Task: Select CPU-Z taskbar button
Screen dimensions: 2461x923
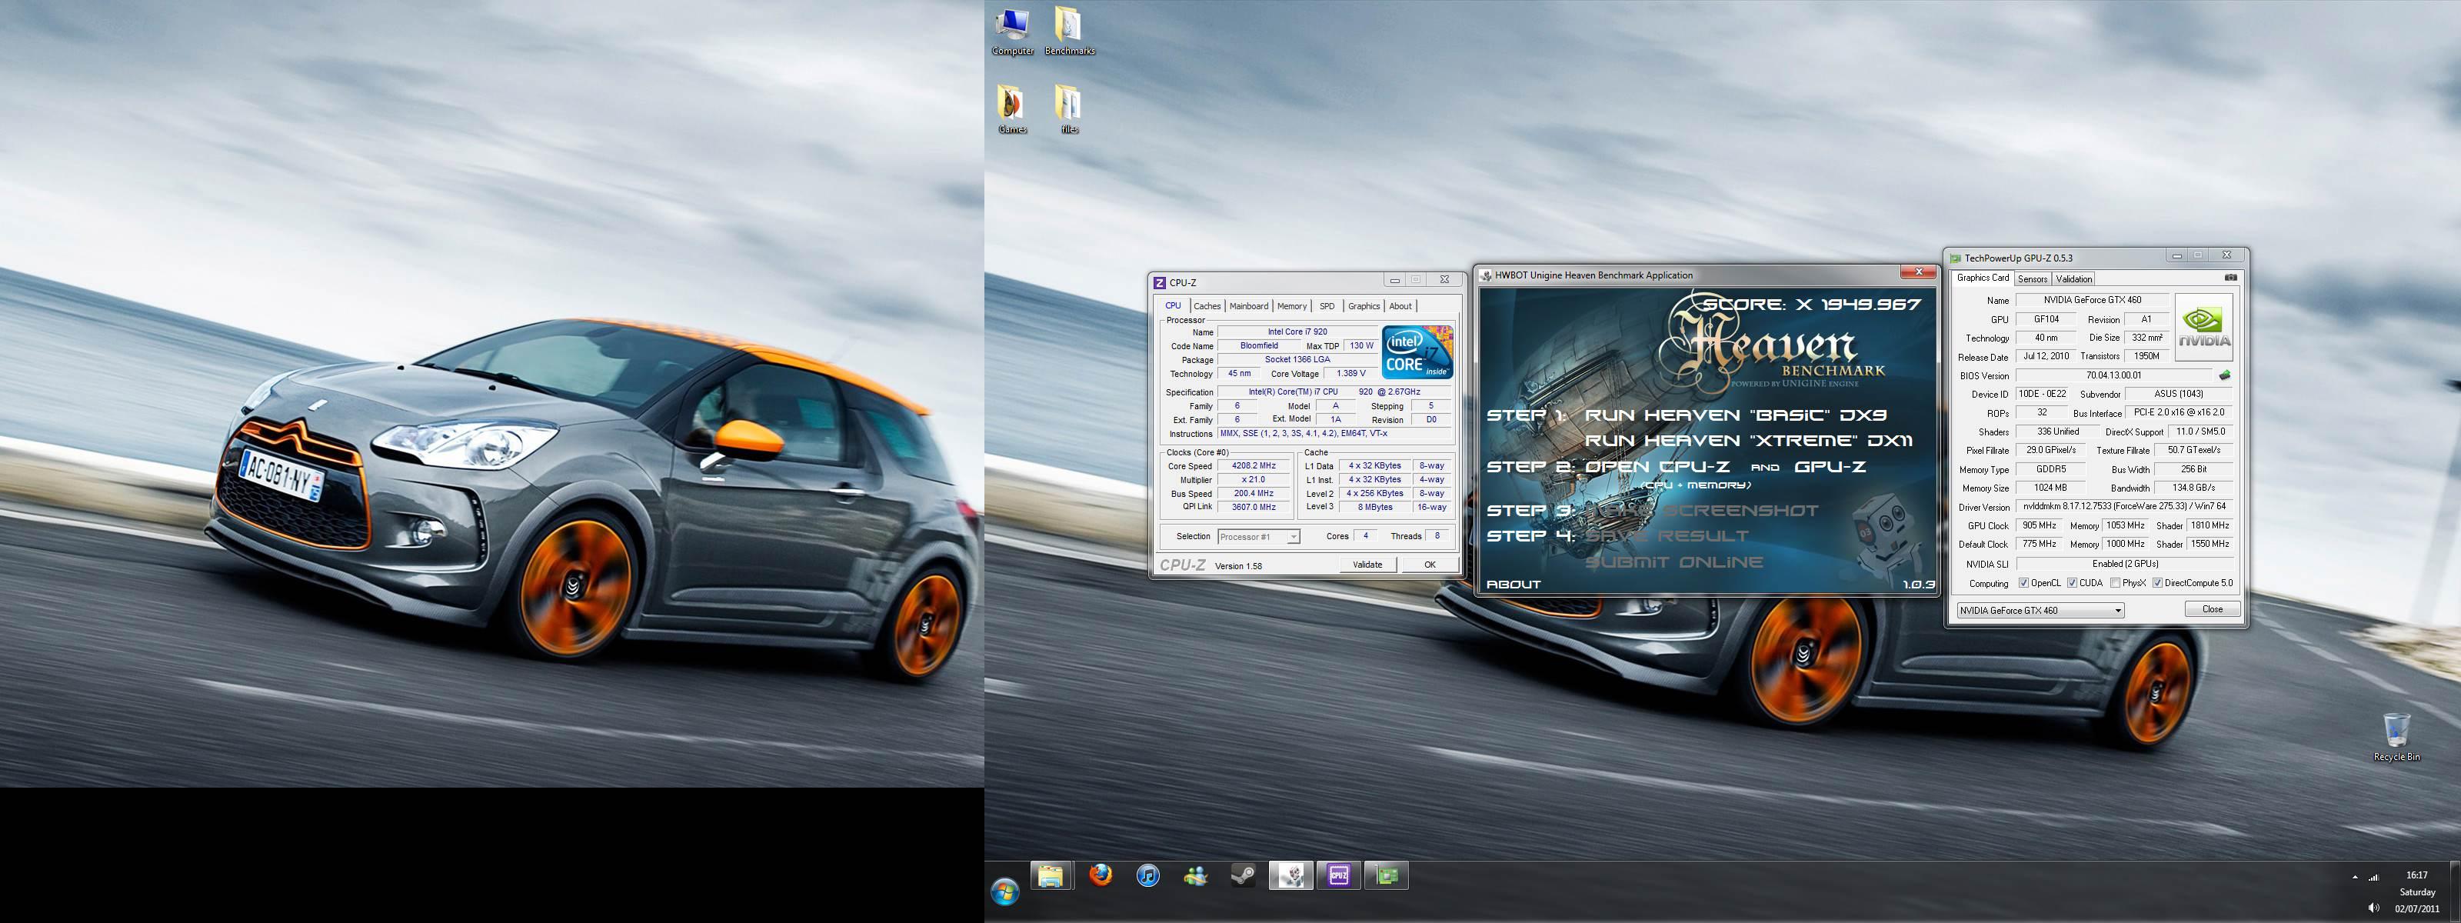Action: [x=1338, y=875]
